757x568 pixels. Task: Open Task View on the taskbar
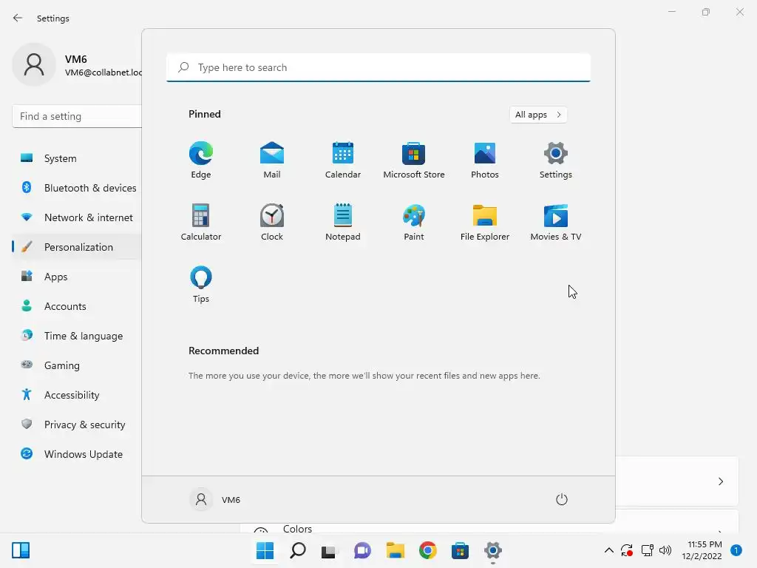coord(330,550)
